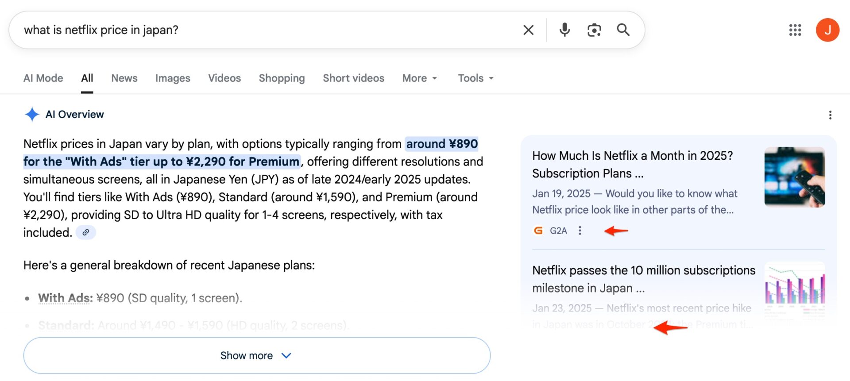Click the G2A favicon
This screenshot has width=850, height=381.
coord(538,231)
